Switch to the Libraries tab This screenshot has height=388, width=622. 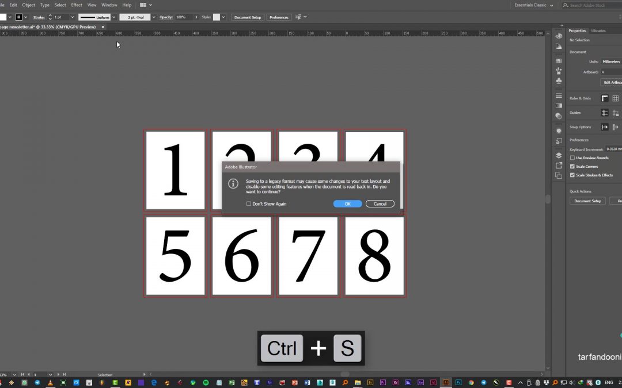[598, 30]
